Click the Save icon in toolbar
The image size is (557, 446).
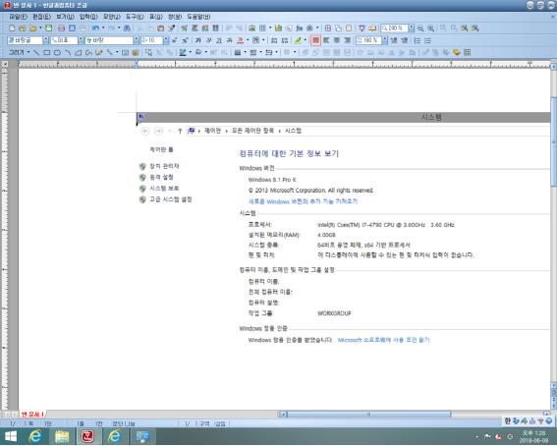[49, 28]
